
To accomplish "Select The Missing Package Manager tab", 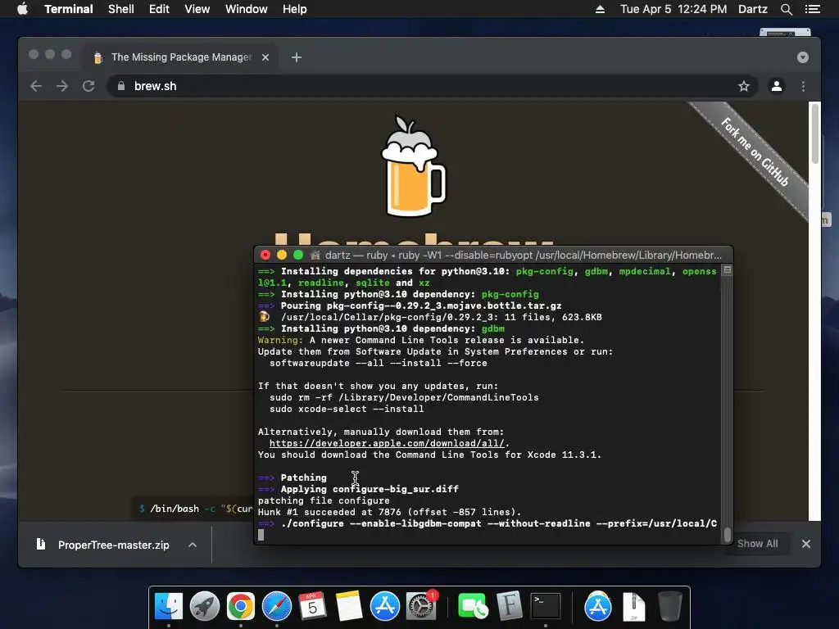I will coord(179,57).
